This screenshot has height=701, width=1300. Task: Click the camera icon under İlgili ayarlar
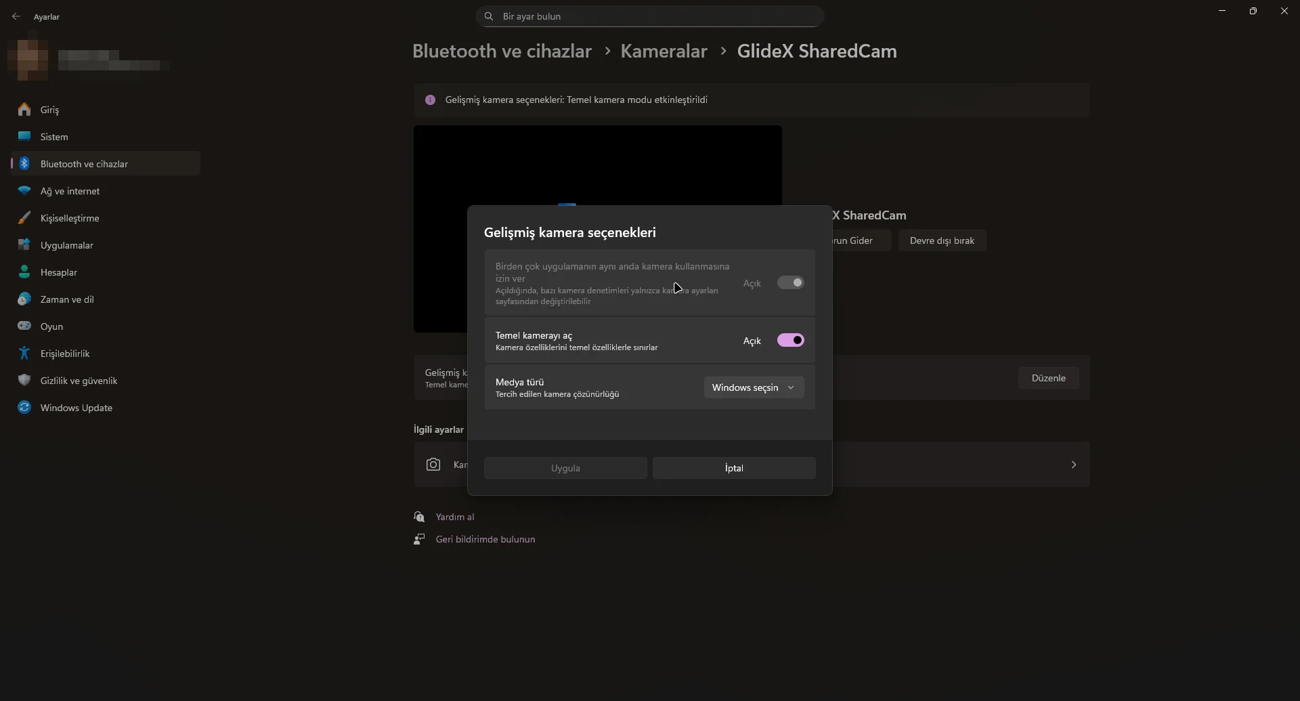(434, 465)
